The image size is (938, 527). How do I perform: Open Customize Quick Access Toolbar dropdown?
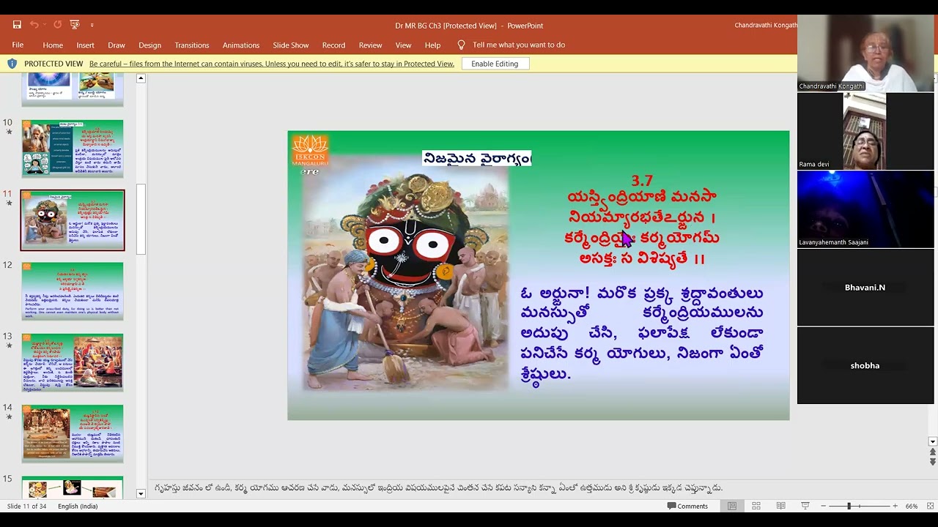[x=92, y=26]
